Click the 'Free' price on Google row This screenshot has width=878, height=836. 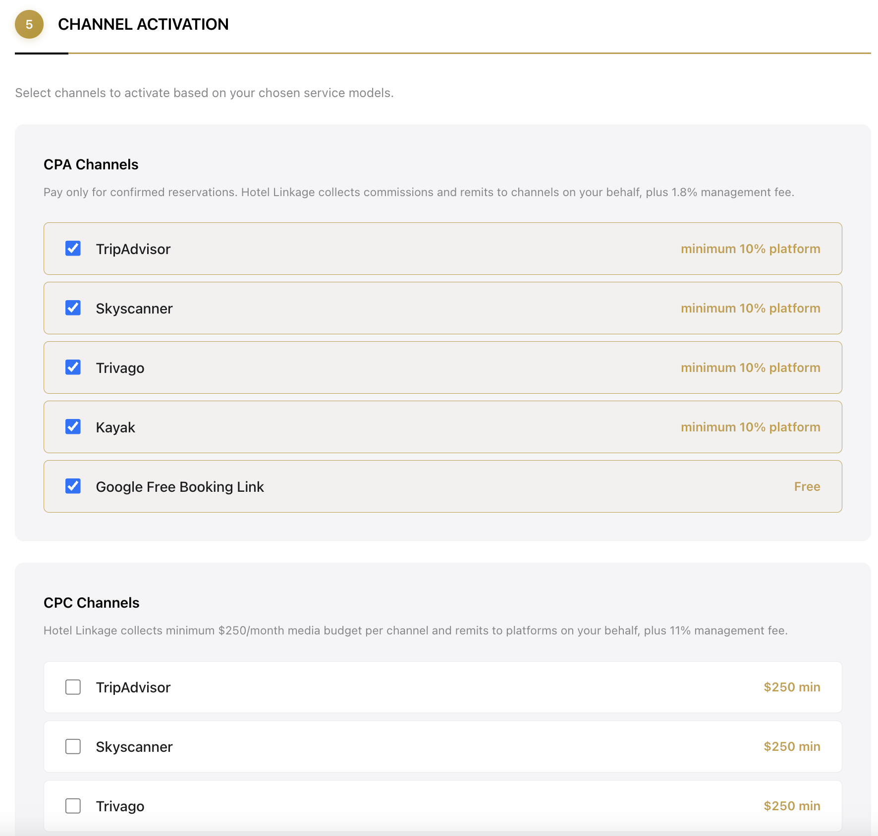(807, 486)
